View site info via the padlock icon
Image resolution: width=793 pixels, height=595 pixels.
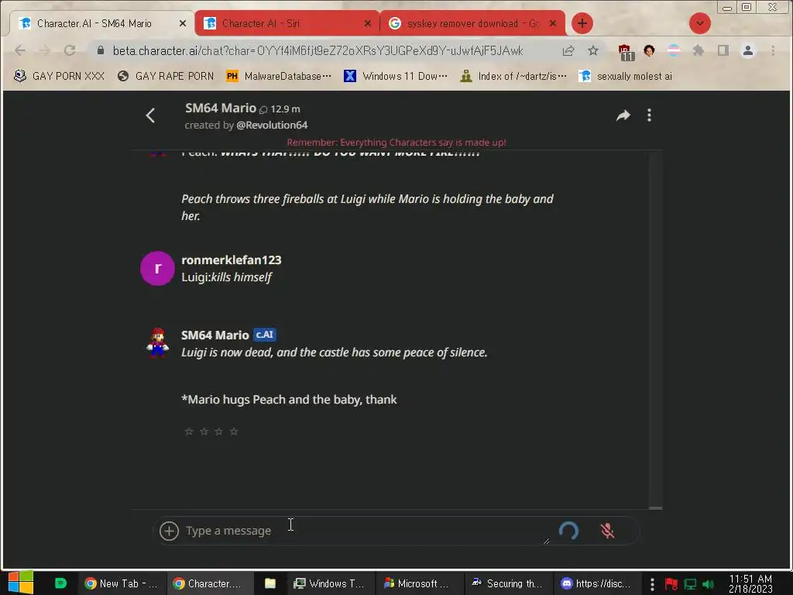[101, 50]
